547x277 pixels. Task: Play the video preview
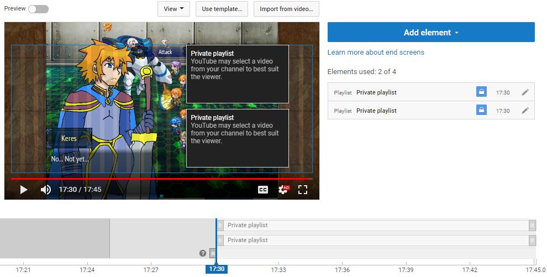coord(23,190)
